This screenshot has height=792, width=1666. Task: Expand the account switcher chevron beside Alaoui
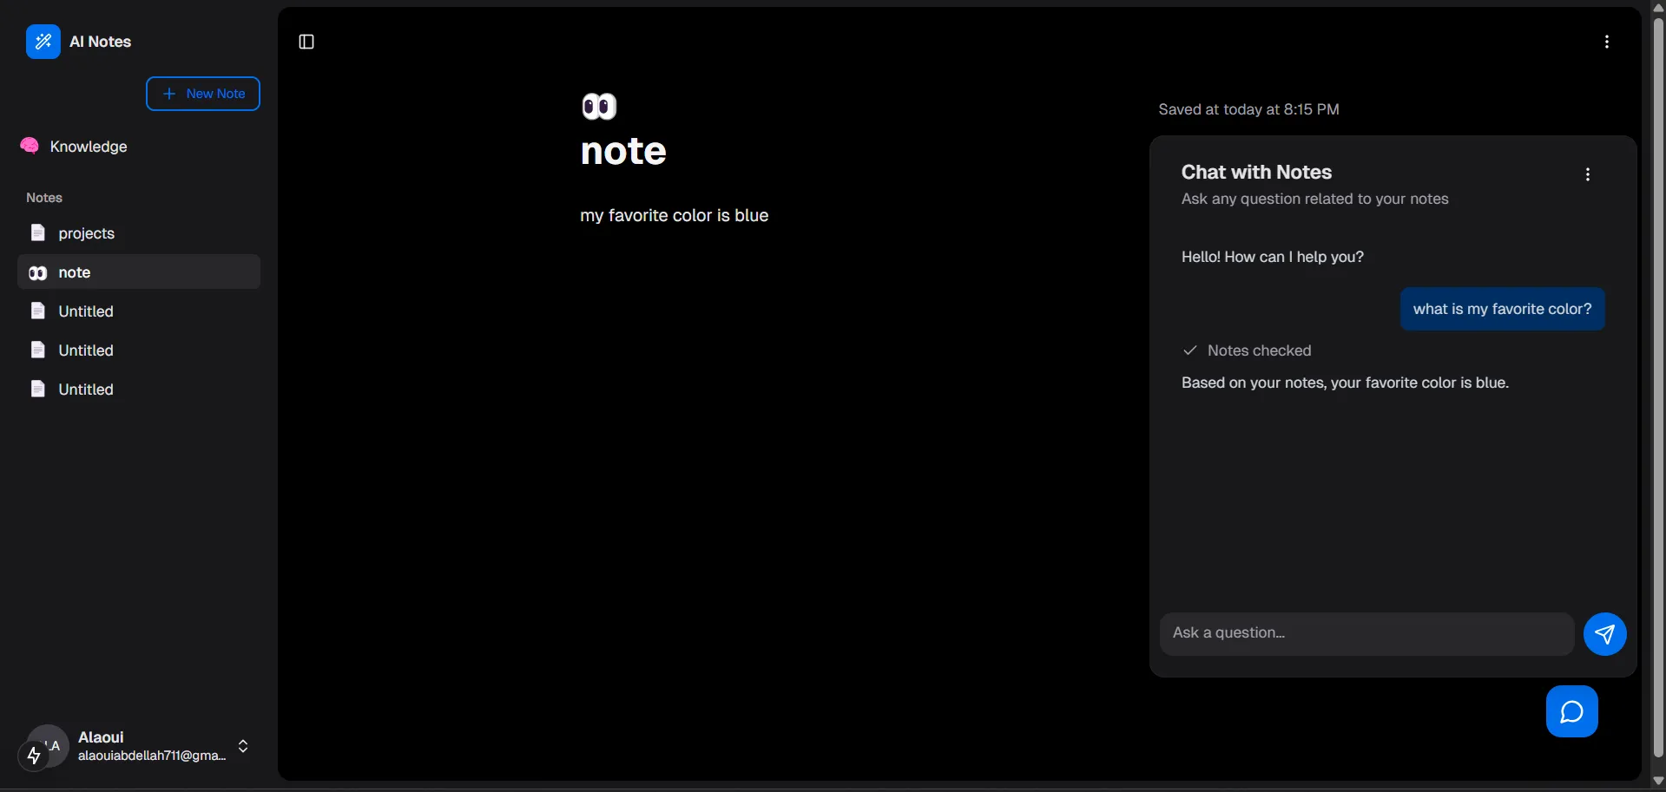[243, 746]
